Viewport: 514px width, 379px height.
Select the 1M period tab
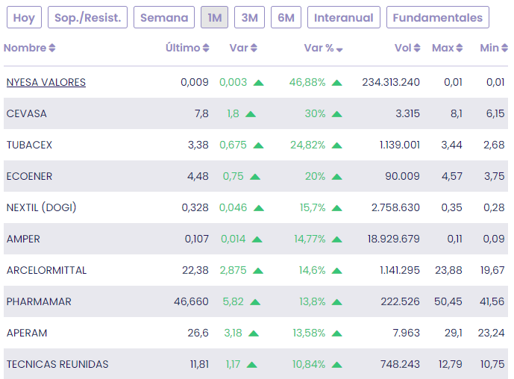click(214, 18)
